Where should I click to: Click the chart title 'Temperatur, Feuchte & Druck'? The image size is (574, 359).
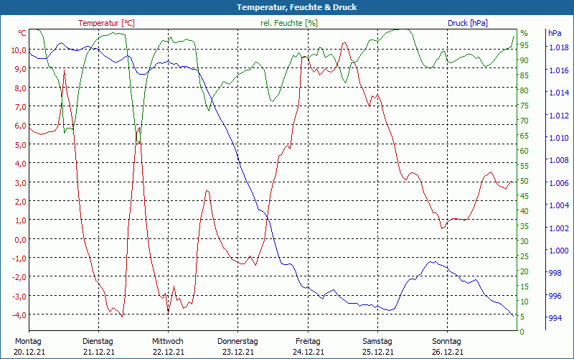(296, 7)
